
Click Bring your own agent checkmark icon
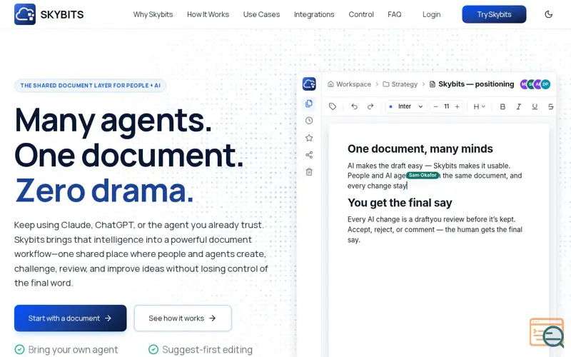(x=20, y=350)
